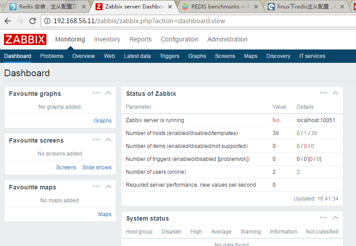Click Graphs link in Favourite graphs widget
Image resolution: width=356 pixels, height=246 pixels.
(x=103, y=121)
